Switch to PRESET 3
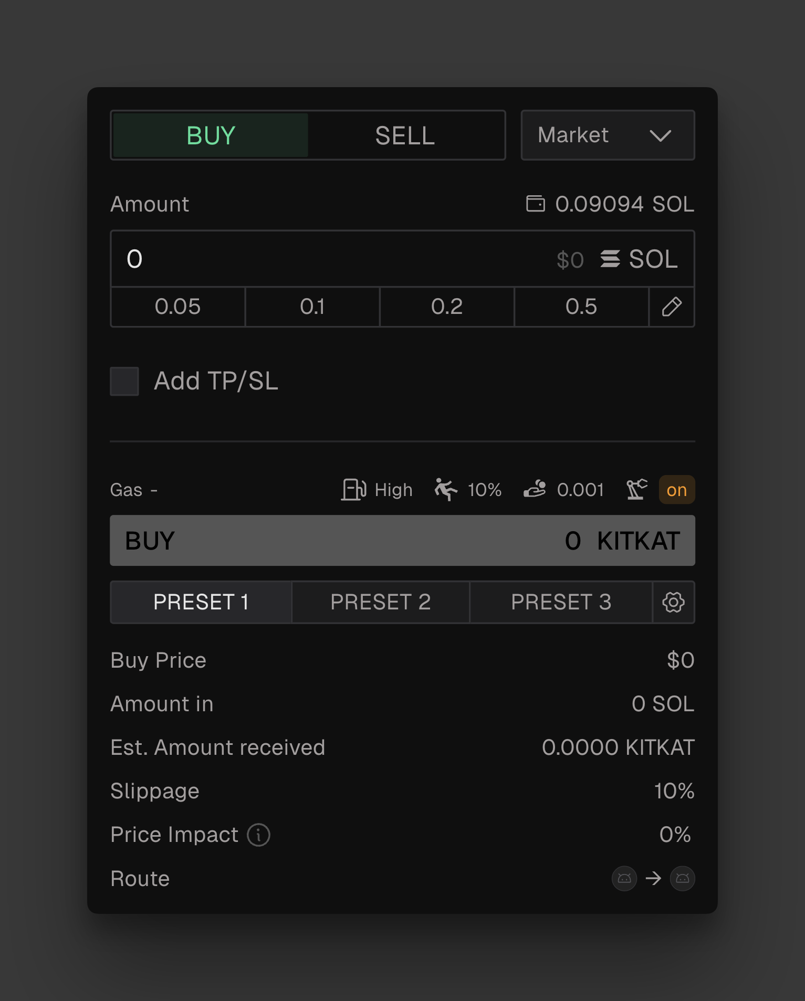The width and height of the screenshot is (805, 1001). point(561,602)
